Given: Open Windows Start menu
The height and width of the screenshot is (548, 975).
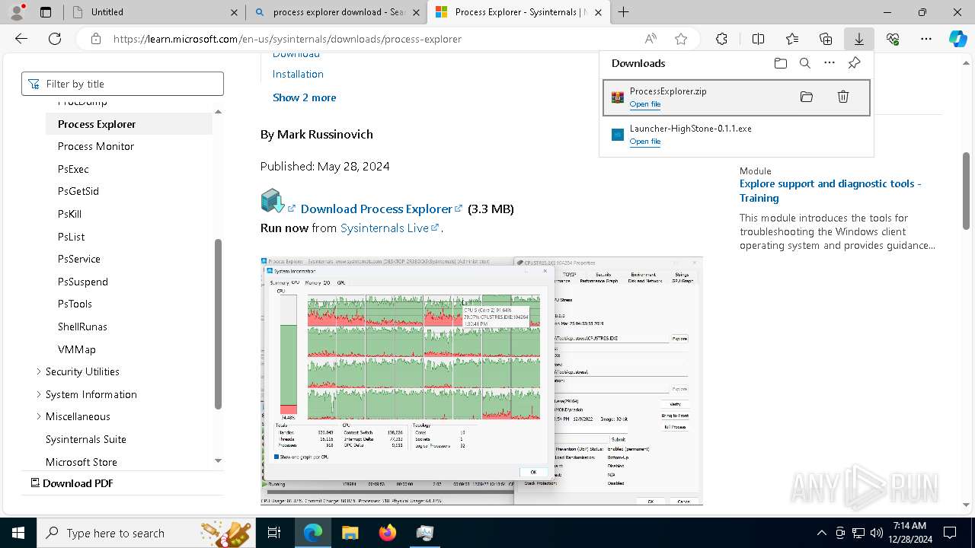Looking at the screenshot, I should [x=18, y=533].
